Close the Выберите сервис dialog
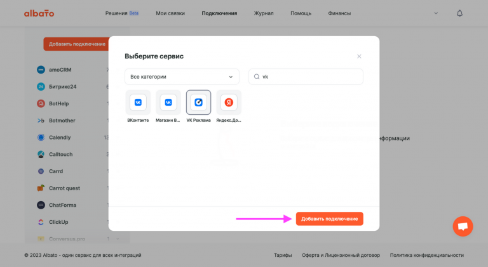The image size is (488, 267). click(359, 56)
